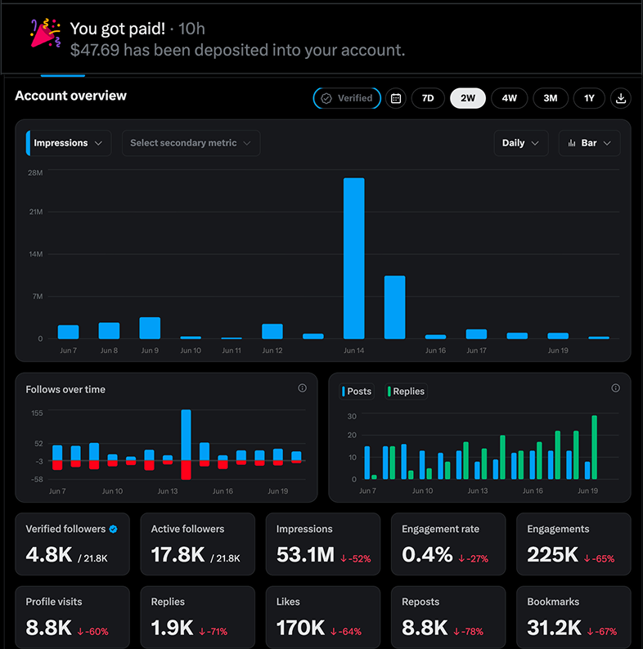Click the Jun 12 impressions bar
This screenshot has height=649, width=643.
click(272, 331)
